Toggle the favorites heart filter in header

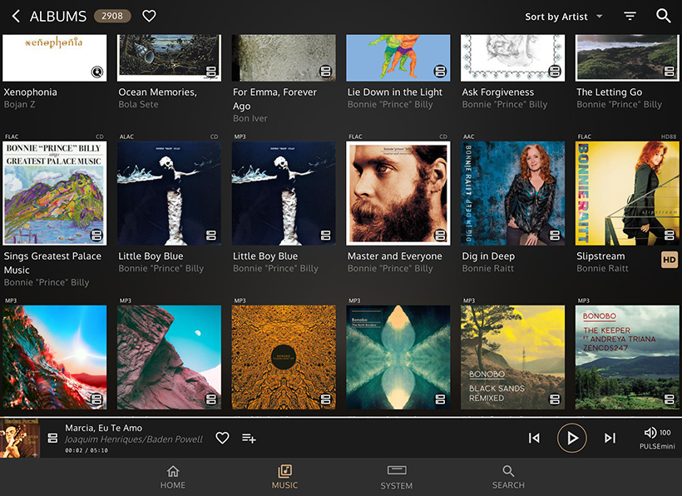[149, 16]
